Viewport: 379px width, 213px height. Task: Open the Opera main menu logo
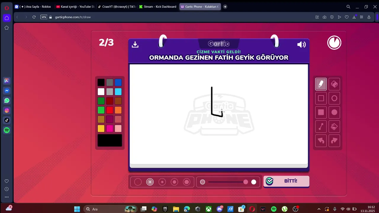pyautogui.click(x=7, y=8)
